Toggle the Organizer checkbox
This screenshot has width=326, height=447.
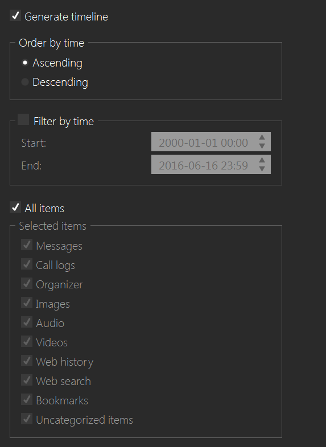[27, 284]
